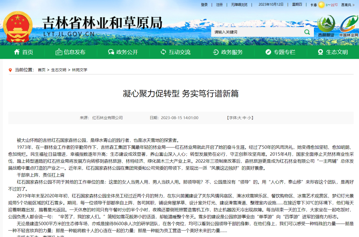
Task: Click the national emblem logo
Action: [x=19, y=26]
